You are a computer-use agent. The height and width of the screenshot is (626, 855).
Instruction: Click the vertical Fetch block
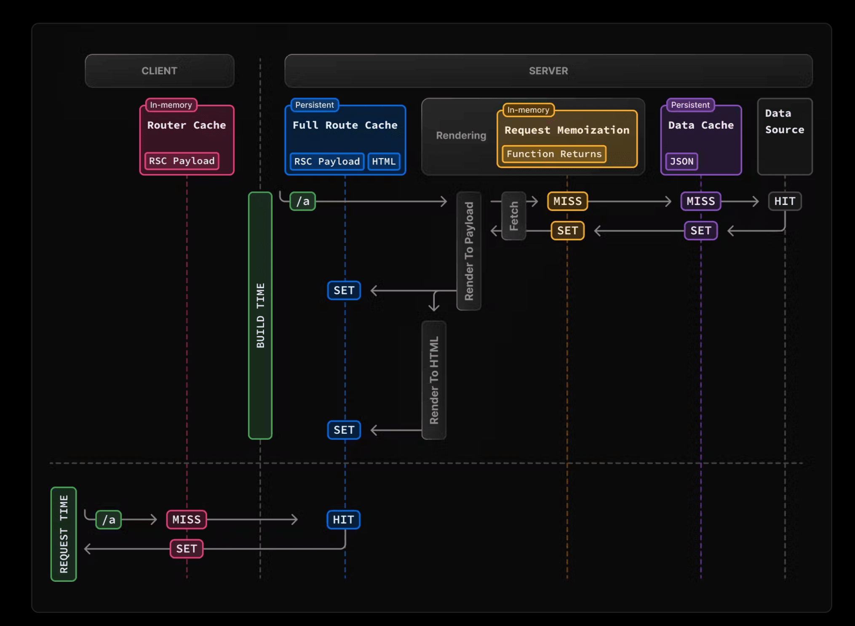tap(513, 216)
